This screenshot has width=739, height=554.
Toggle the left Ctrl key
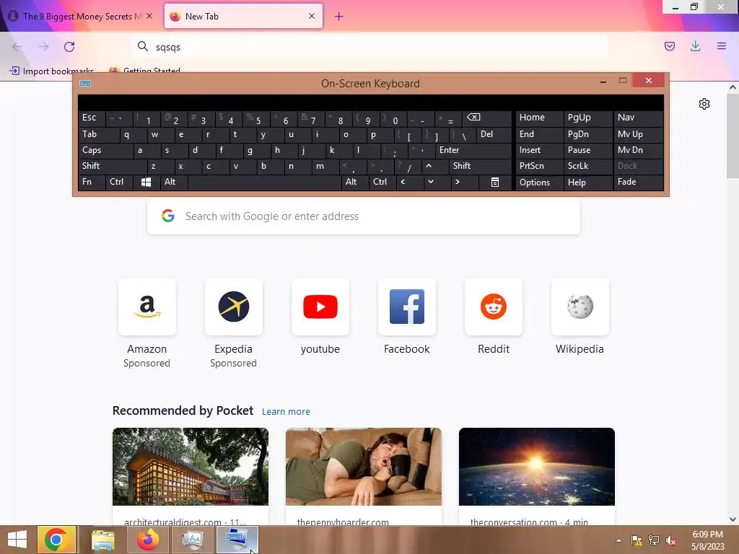point(119,183)
